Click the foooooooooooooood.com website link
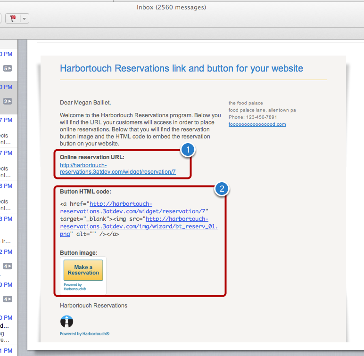The width and height of the screenshot is (364, 356). [257, 124]
